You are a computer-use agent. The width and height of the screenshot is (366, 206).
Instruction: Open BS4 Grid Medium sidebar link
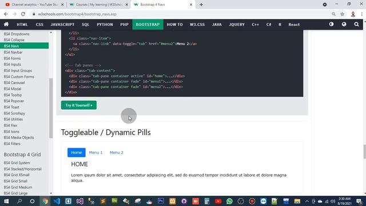click(18, 187)
